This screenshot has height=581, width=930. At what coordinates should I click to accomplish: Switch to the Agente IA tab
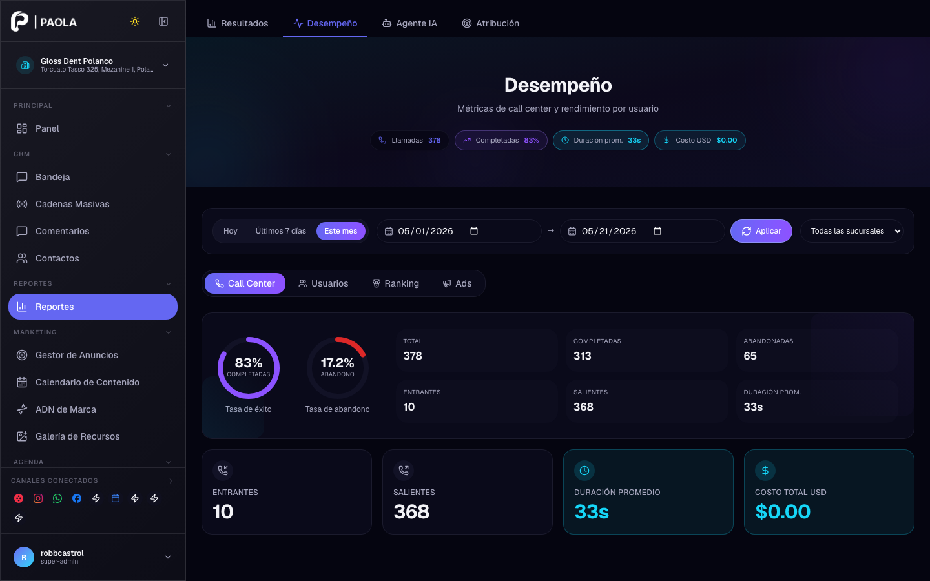pos(409,23)
